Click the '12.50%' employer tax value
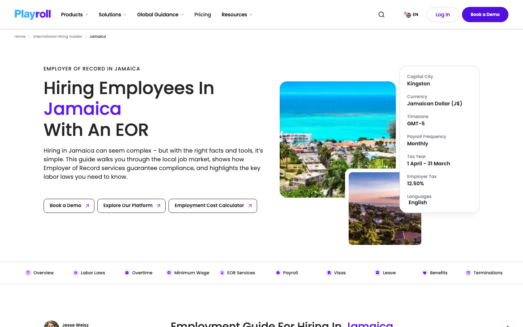 click(415, 183)
